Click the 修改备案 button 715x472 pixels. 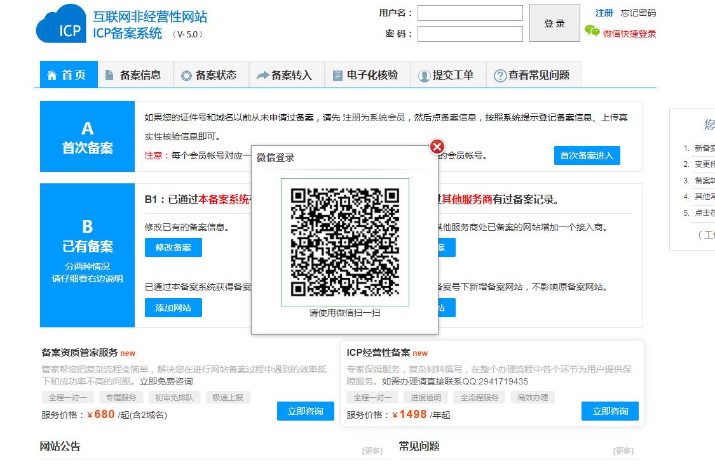pyautogui.click(x=174, y=247)
